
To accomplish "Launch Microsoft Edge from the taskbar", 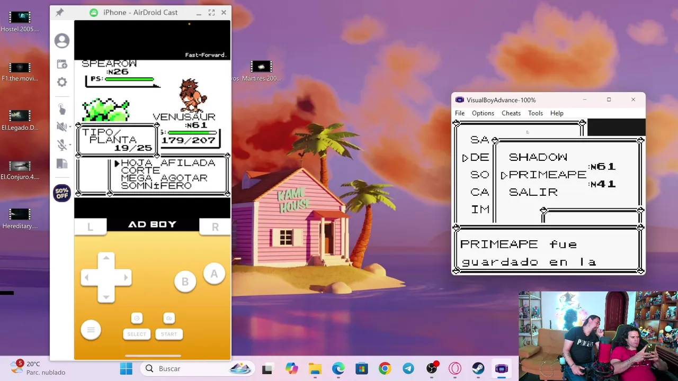I will (x=338, y=369).
